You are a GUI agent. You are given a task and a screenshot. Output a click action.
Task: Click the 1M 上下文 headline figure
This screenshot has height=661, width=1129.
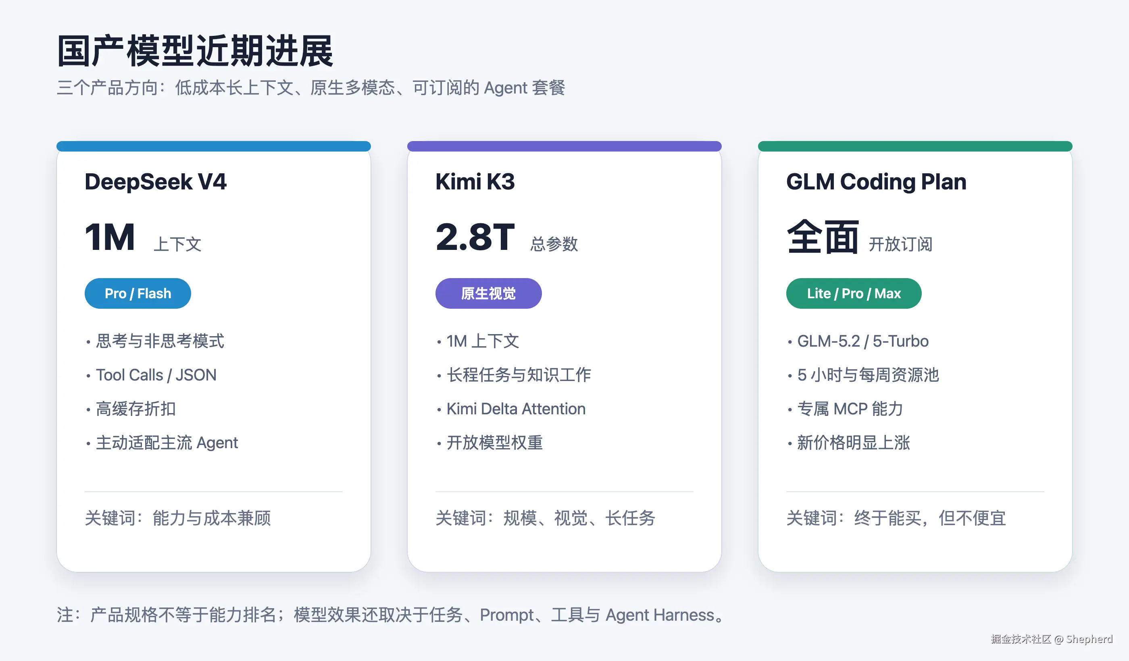pyautogui.click(x=143, y=237)
